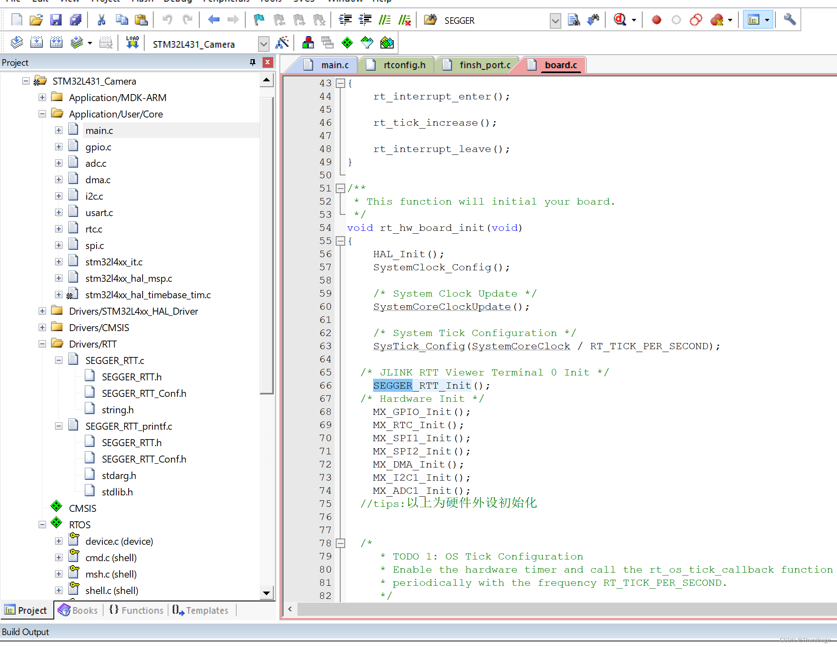Image resolution: width=837 pixels, height=647 pixels.
Task: Open Configuration wrench icon
Action: click(x=789, y=20)
